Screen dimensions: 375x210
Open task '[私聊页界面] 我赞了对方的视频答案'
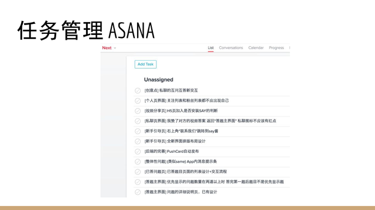pyautogui.click(x=210, y=121)
